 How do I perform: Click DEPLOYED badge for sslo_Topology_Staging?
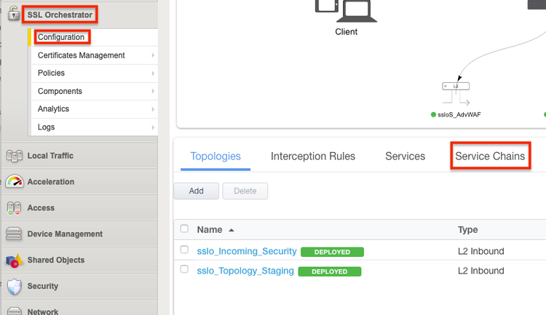click(x=329, y=271)
